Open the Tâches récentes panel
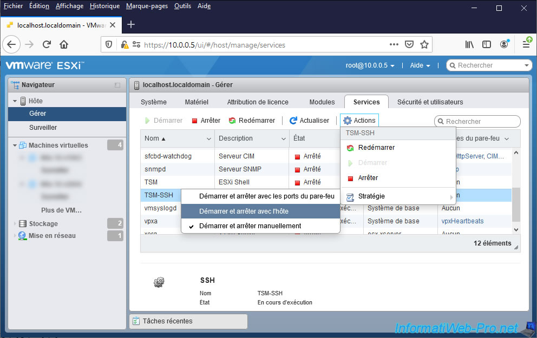The height and width of the screenshot is (338, 537). pyautogui.click(x=188, y=321)
